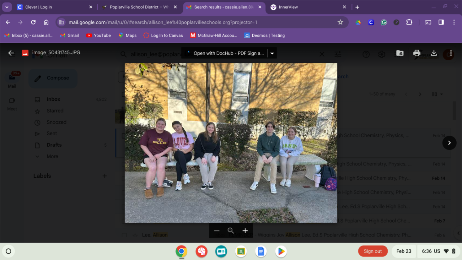
Task: Close the InnerView tab
Action: tap(344, 7)
